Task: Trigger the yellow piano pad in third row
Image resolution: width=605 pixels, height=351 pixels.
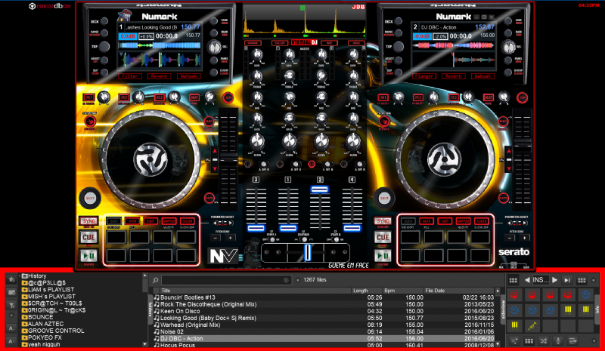Action: [x=514, y=325]
